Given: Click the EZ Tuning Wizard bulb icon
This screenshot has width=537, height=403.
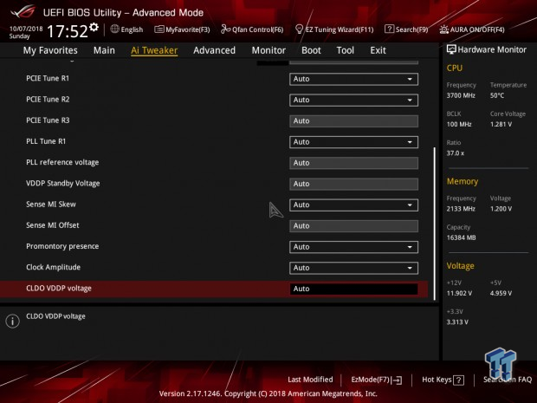Looking at the screenshot, I should (299, 29).
